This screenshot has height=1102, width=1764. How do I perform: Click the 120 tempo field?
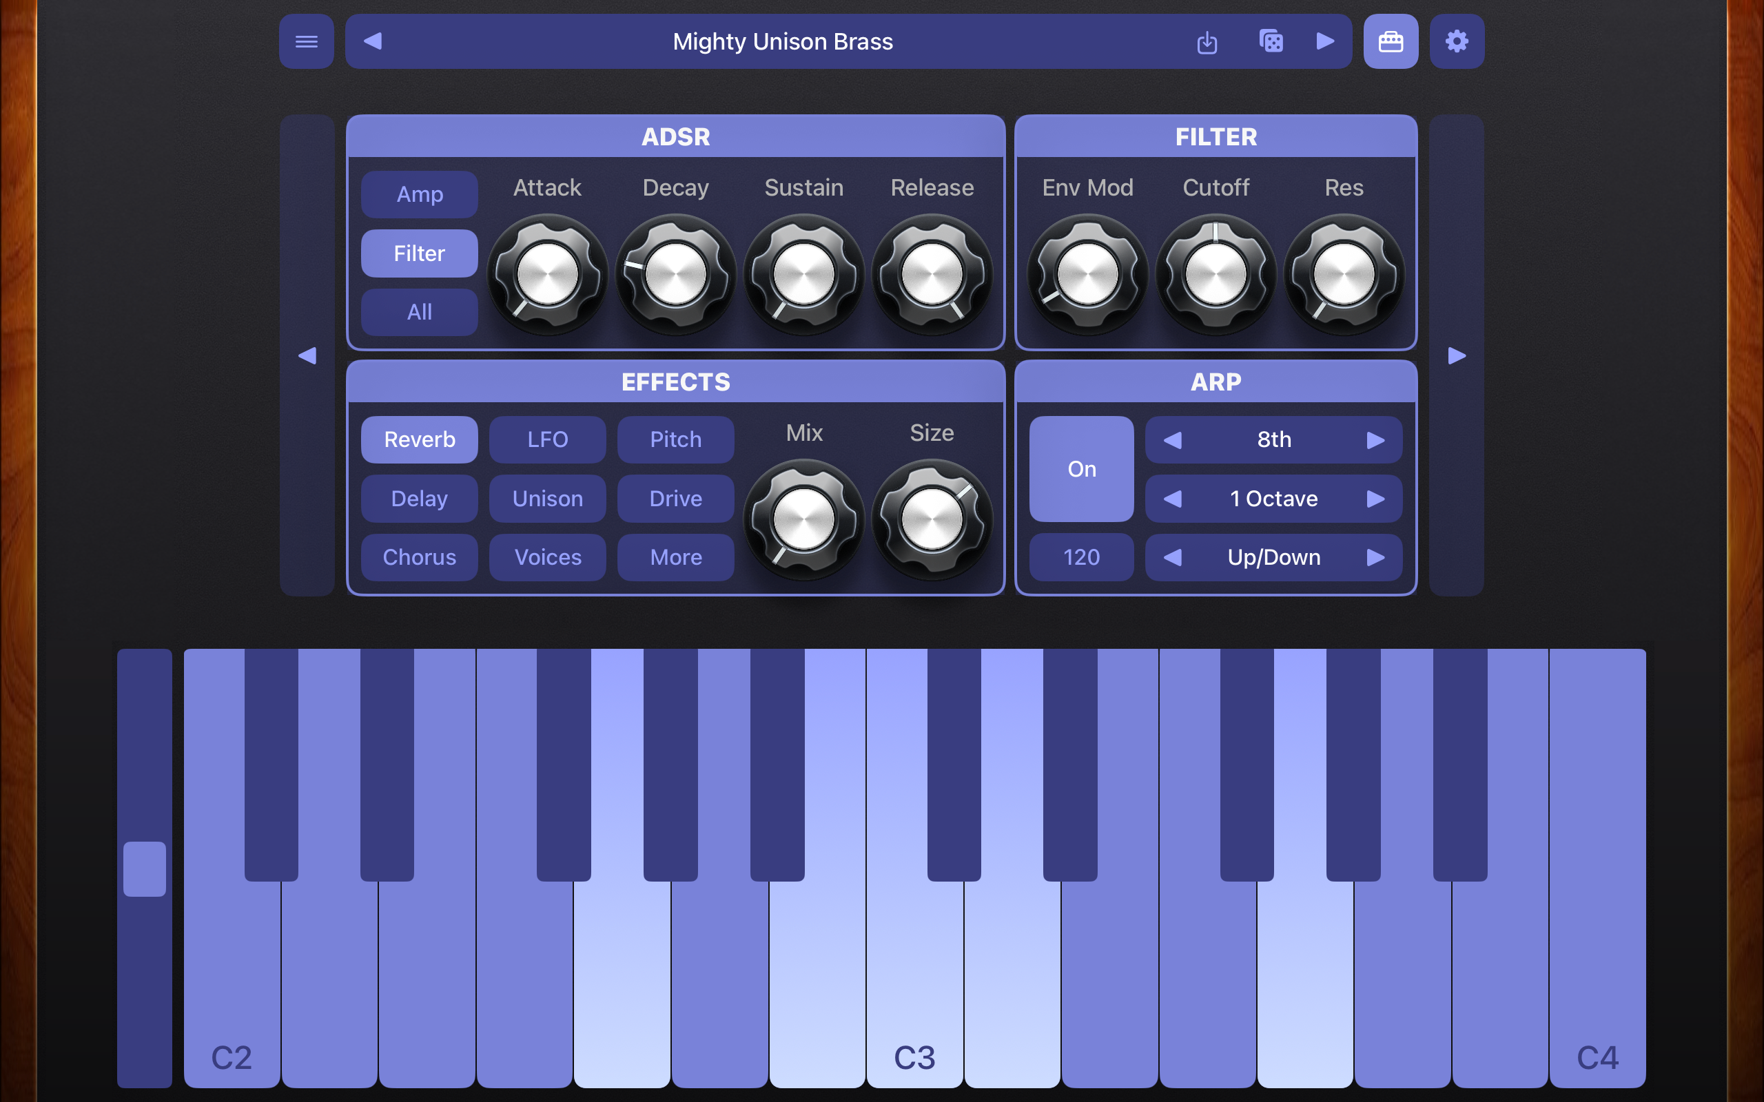point(1081,558)
